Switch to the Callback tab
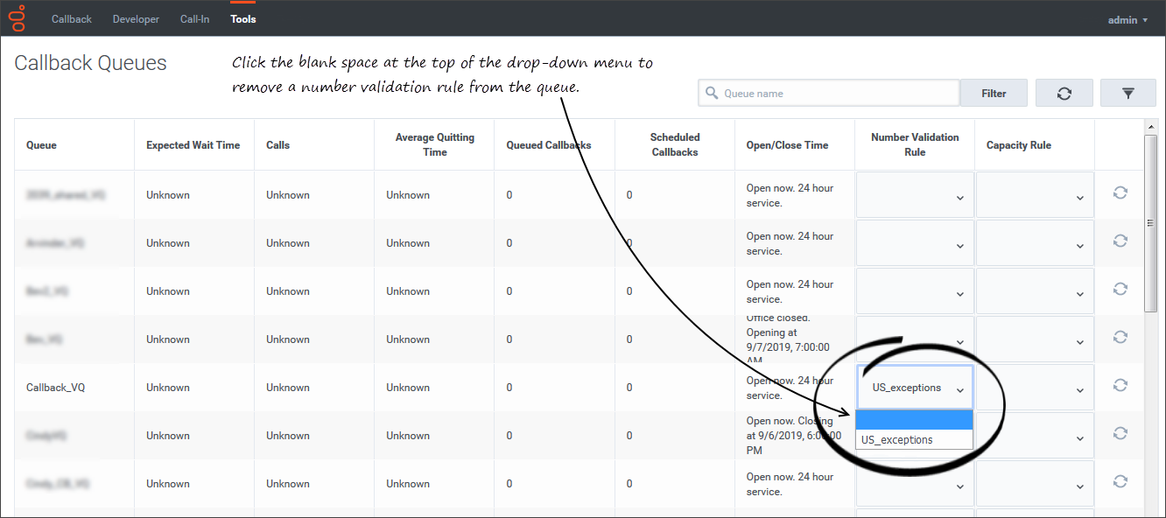 pyautogui.click(x=71, y=19)
